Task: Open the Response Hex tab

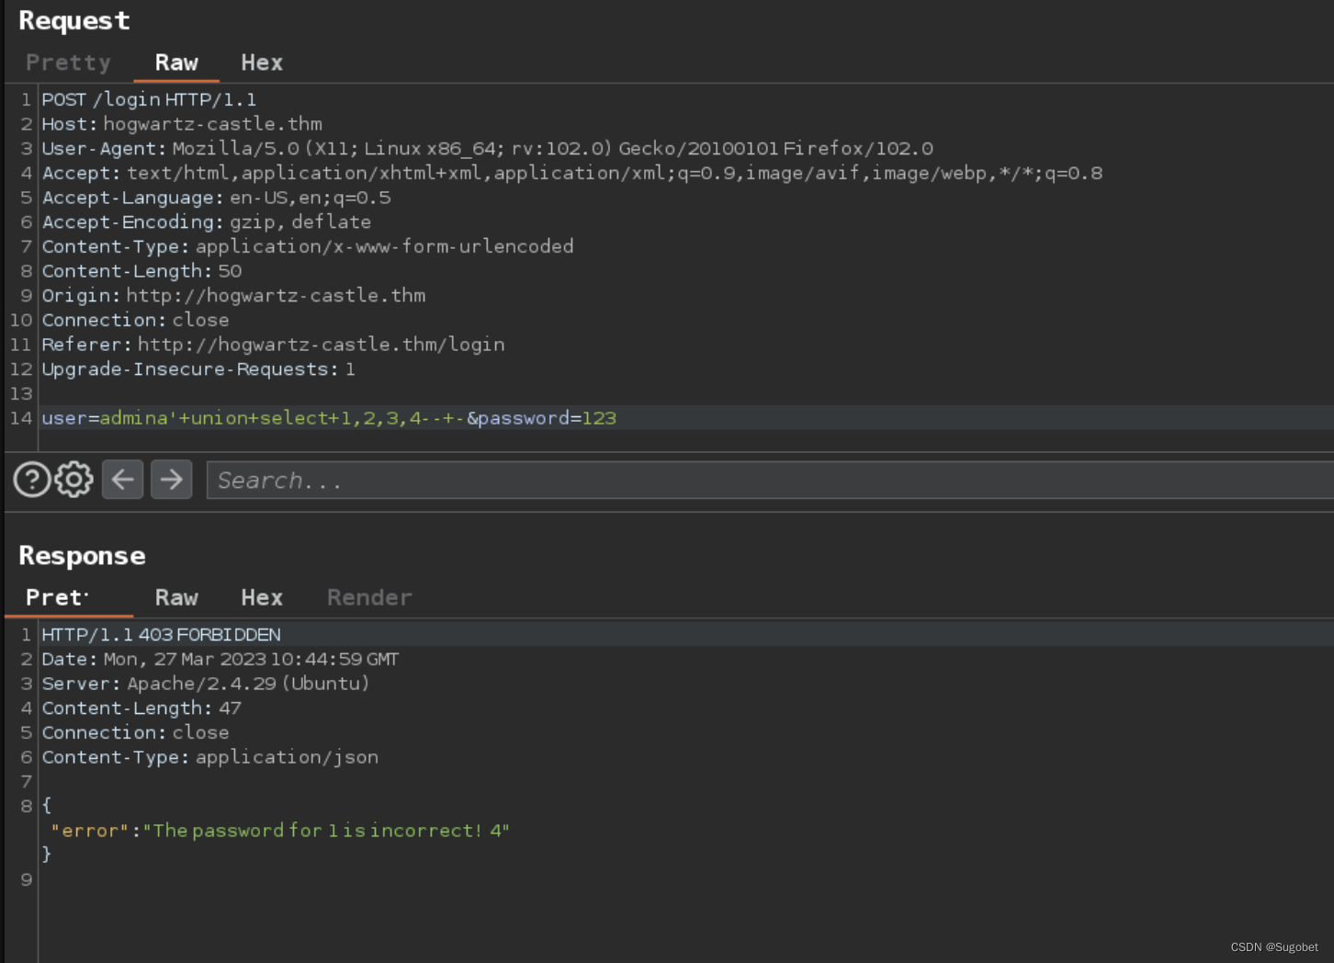Action: pos(262,597)
